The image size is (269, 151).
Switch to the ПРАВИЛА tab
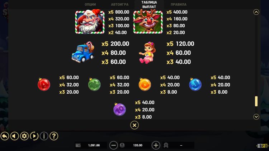179,4
